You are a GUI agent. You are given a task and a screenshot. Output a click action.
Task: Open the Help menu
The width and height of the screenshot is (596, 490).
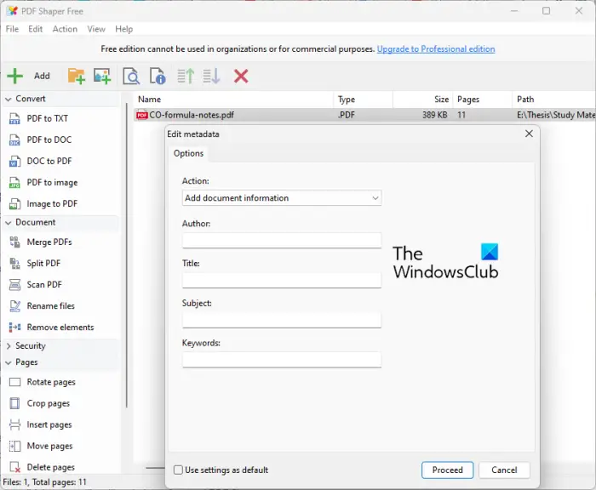(124, 29)
